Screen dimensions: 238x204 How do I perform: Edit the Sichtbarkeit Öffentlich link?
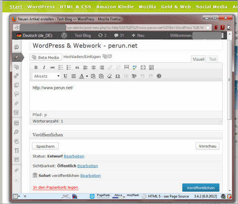[88, 166]
